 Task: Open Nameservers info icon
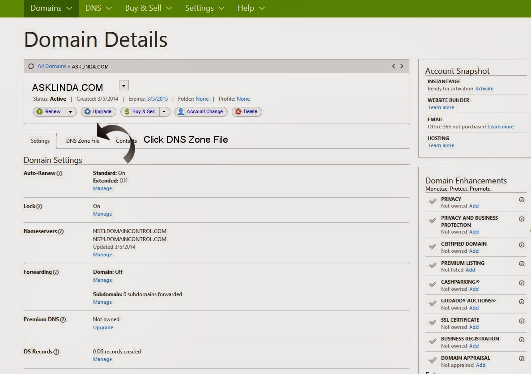(x=61, y=232)
